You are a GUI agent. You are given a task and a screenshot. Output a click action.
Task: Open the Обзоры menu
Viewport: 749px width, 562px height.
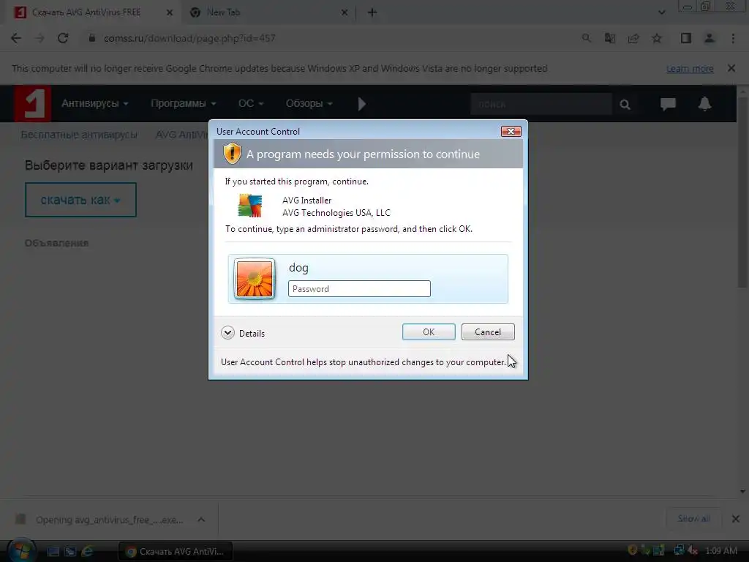309,103
